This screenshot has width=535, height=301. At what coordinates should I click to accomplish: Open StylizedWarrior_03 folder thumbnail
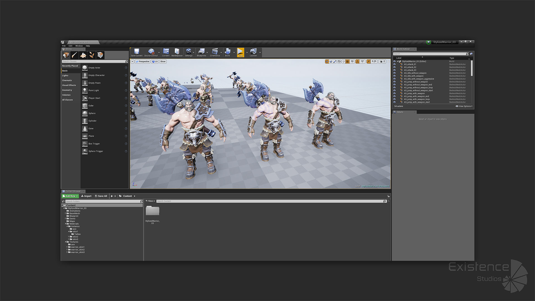tap(152, 211)
